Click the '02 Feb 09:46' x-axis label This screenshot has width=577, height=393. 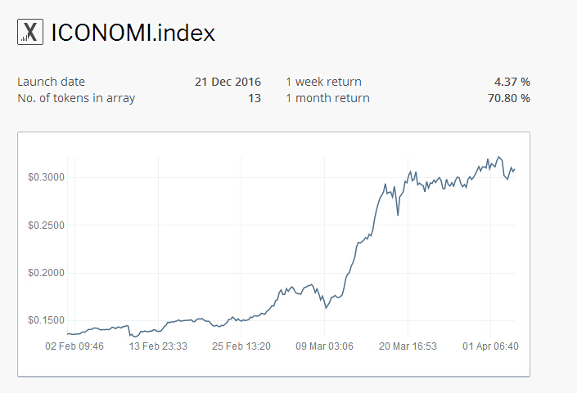click(74, 346)
